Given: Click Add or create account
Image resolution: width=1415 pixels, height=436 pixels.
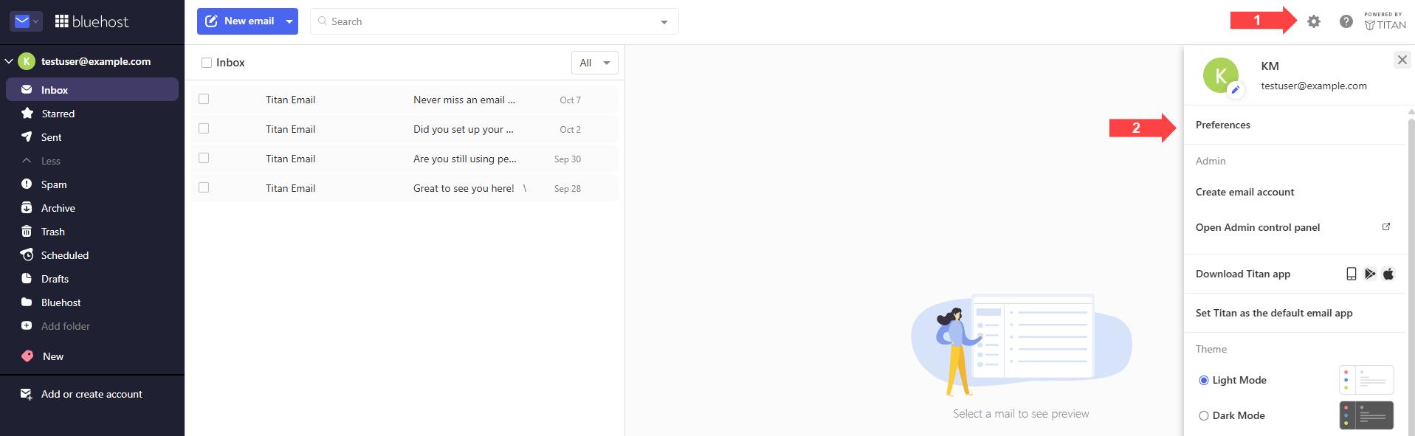Looking at the screenshot, I should 92,394.
